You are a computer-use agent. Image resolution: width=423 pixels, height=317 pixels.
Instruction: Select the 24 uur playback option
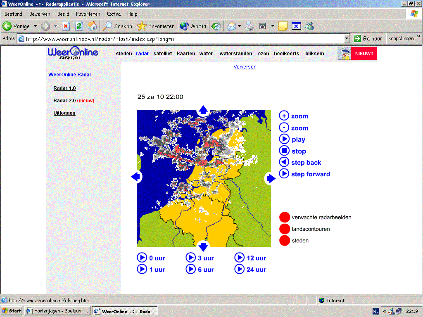pyautogui.click(x=250, y=269)
